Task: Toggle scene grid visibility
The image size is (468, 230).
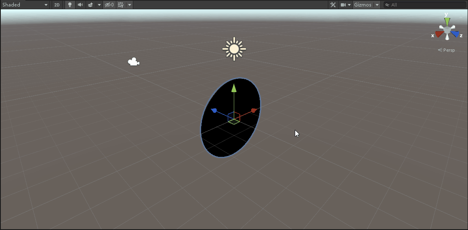Action: click(120, 5)
